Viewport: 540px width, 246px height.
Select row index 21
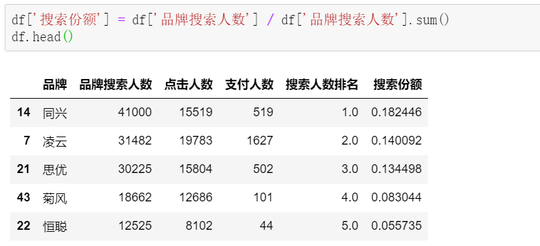[x=24, y=169]
